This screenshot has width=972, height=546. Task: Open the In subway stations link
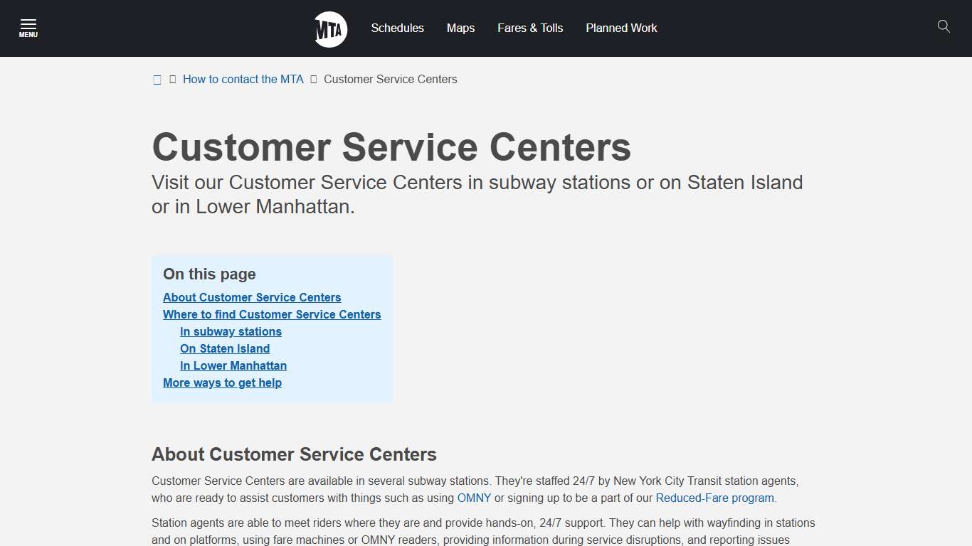[x=231, y=331]
